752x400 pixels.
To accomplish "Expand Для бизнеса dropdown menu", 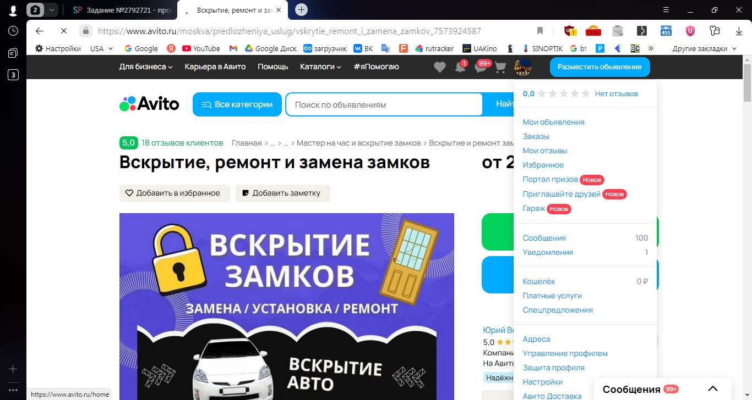I will point(146,66).
